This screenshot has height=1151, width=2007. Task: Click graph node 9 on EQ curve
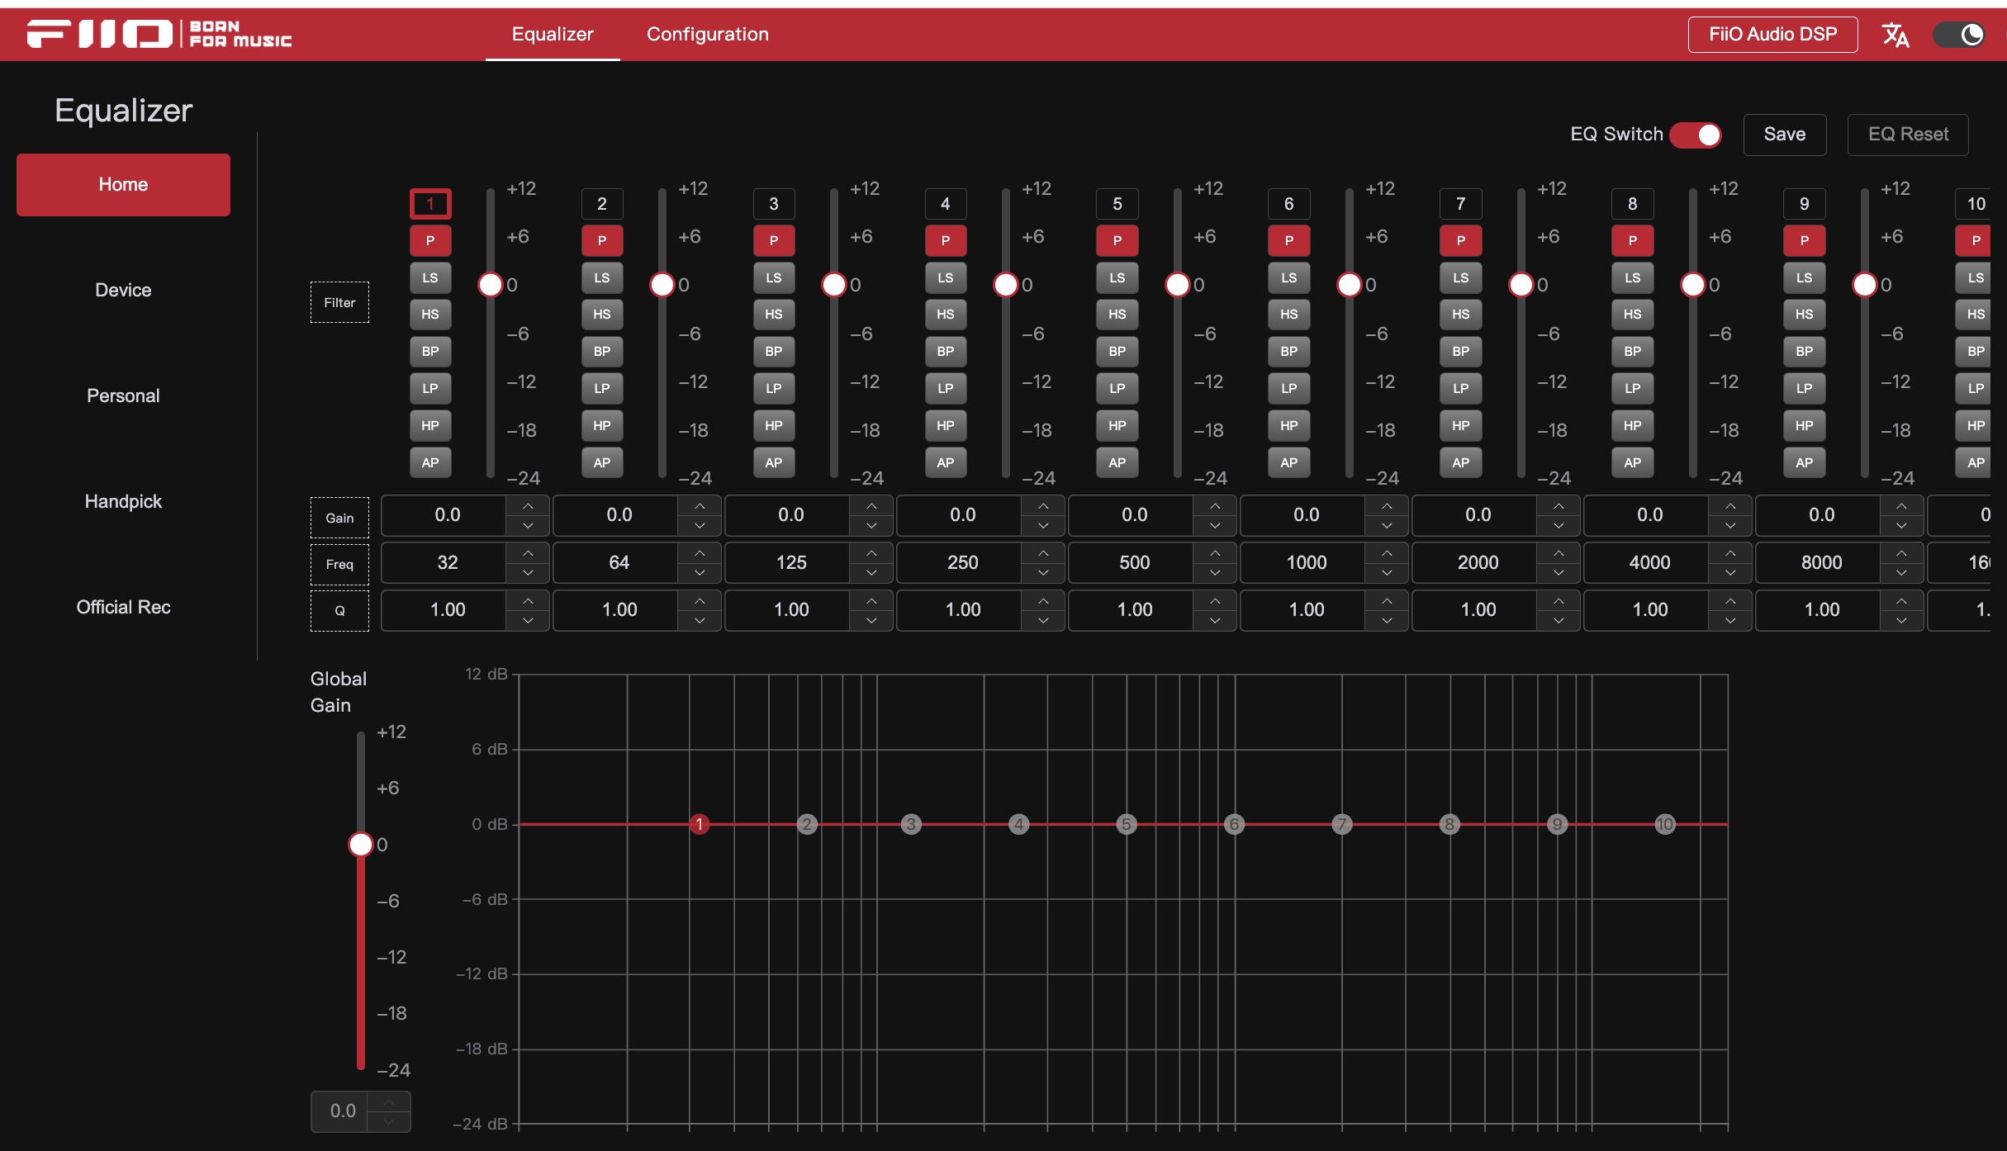pos(1558,824)
